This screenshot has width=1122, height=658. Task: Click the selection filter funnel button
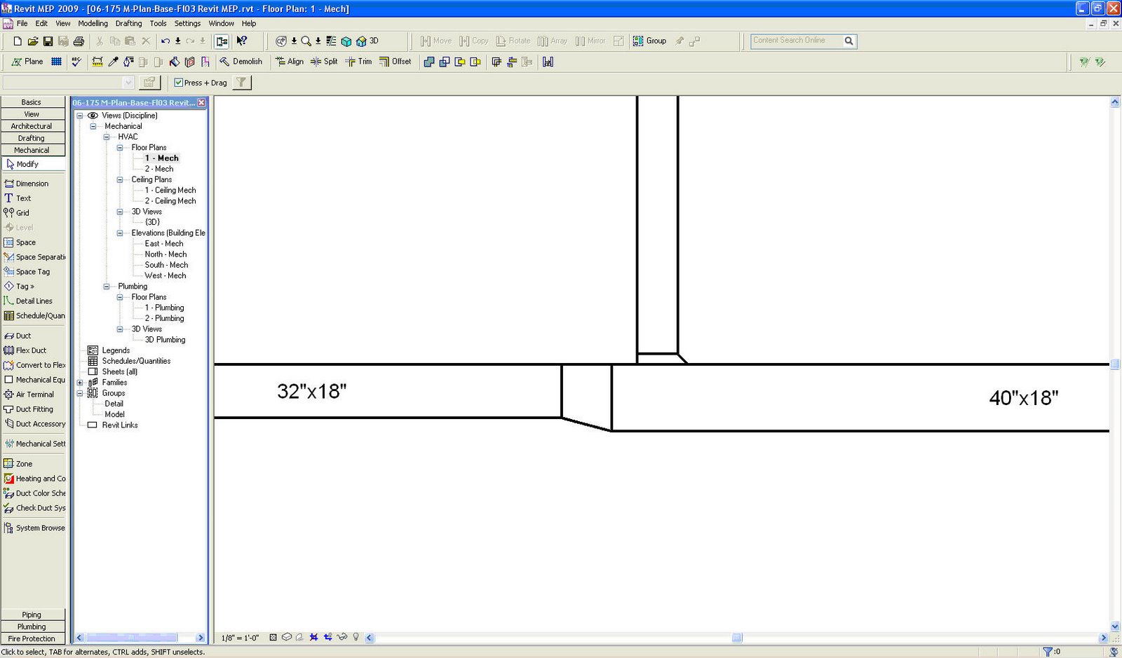coord(241,83)
